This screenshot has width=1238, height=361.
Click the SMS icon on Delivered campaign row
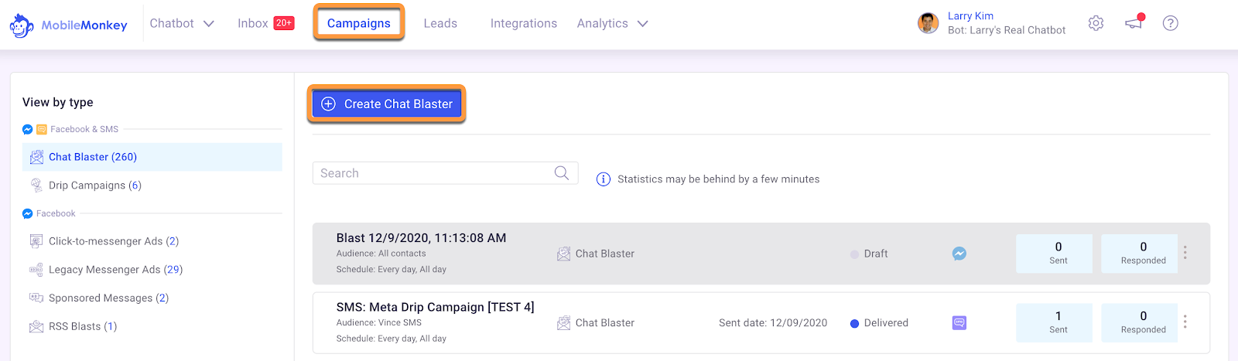click(x=959, y=323)
